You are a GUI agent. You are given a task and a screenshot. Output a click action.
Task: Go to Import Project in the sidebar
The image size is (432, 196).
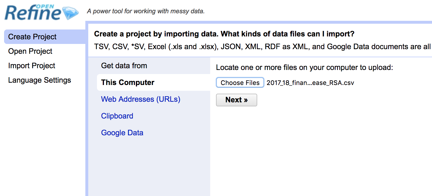coord(32,66)
